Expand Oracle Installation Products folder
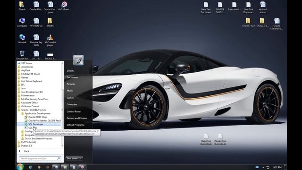 [x=39, y=138]
